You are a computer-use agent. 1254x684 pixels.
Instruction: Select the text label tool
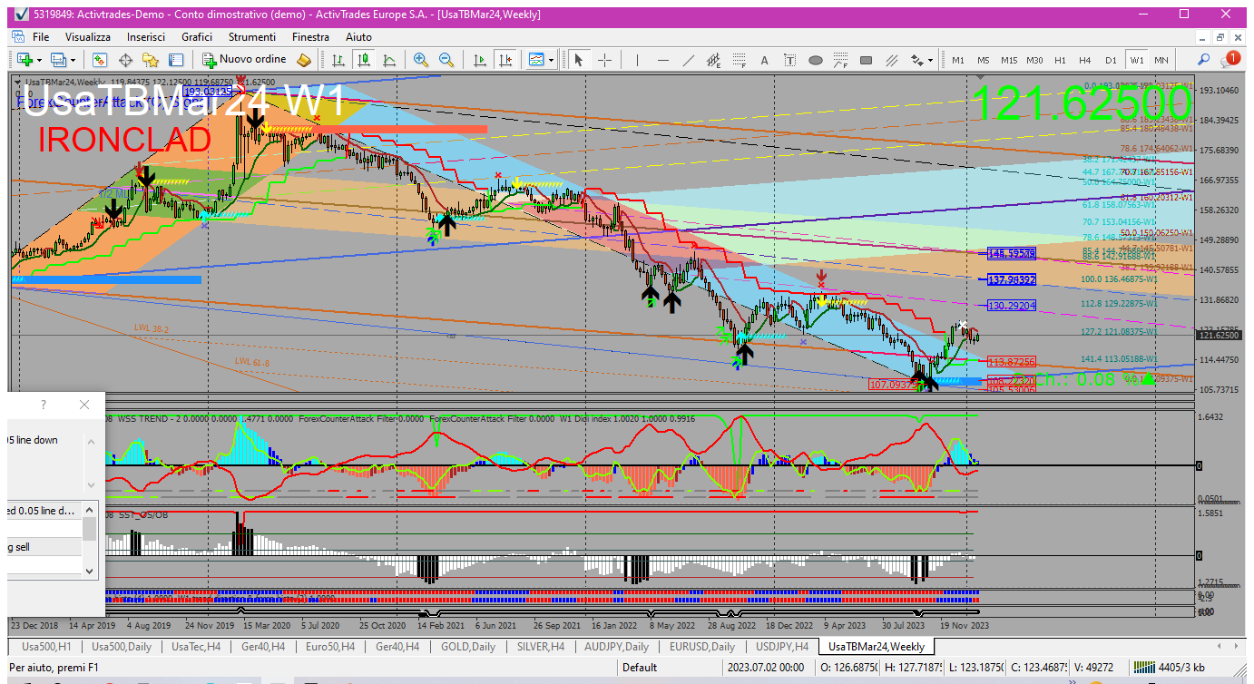click(789, 60)
